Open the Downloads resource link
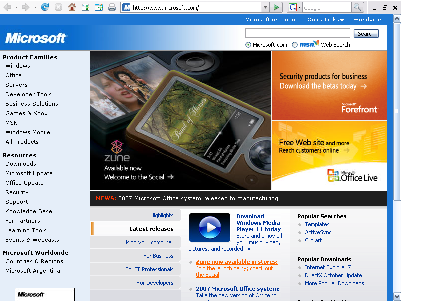This screenshot has width=421, height=301. [x=21, y=164]
